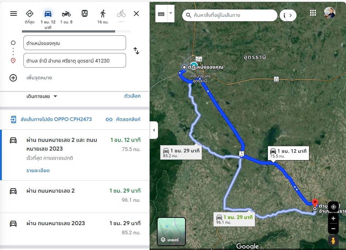Viewport: 346px width, 250px height.
Task: Open ตัวเลือก route options
Action: point(132,96)
